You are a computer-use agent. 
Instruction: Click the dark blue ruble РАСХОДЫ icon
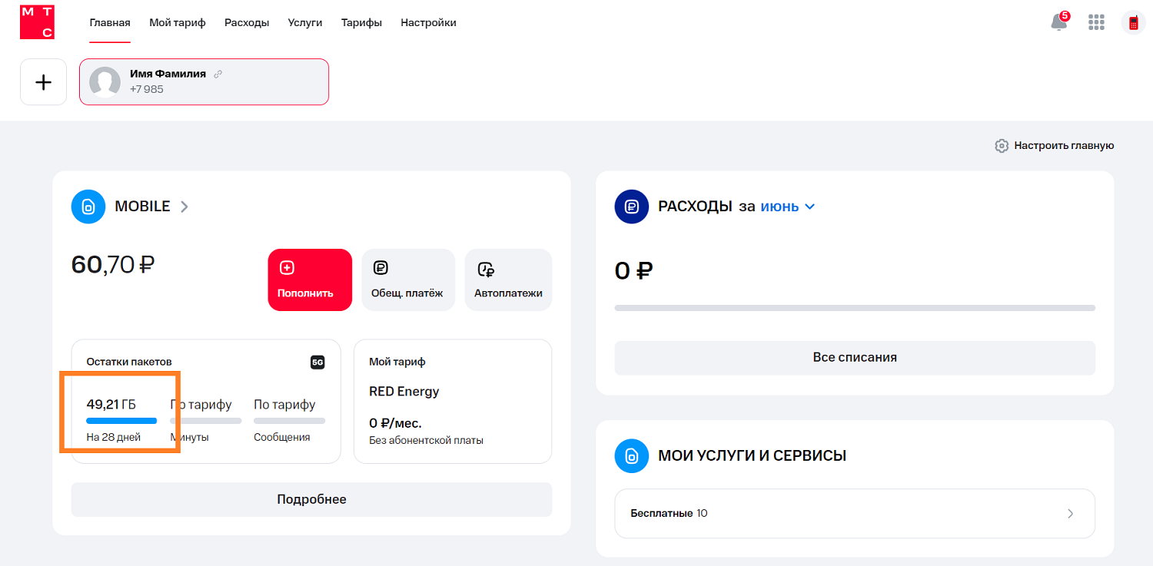(x=632, y=207)
